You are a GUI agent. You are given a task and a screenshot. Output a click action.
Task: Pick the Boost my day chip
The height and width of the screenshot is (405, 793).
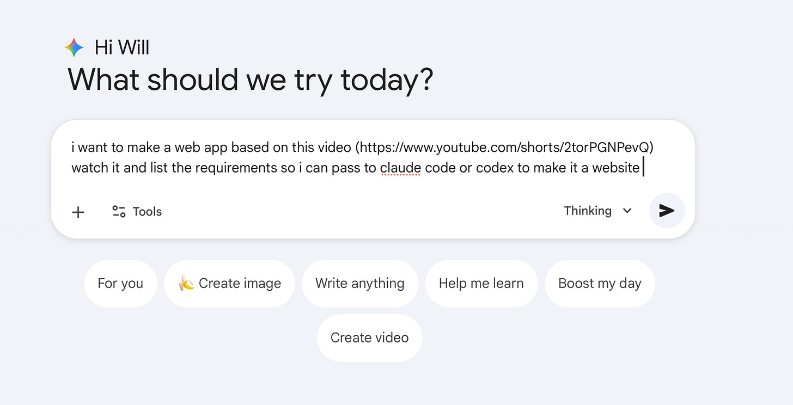pos(600,283)
